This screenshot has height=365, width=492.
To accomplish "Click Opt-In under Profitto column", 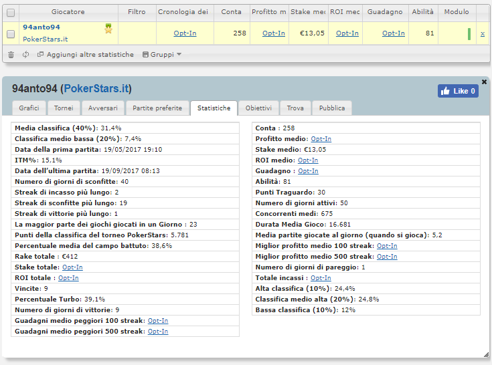I will (x=274, y=33).
